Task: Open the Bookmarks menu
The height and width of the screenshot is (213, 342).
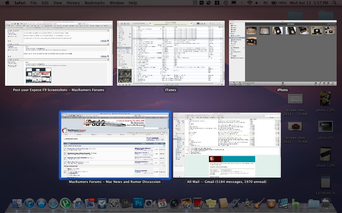Action: click(95, 3)
